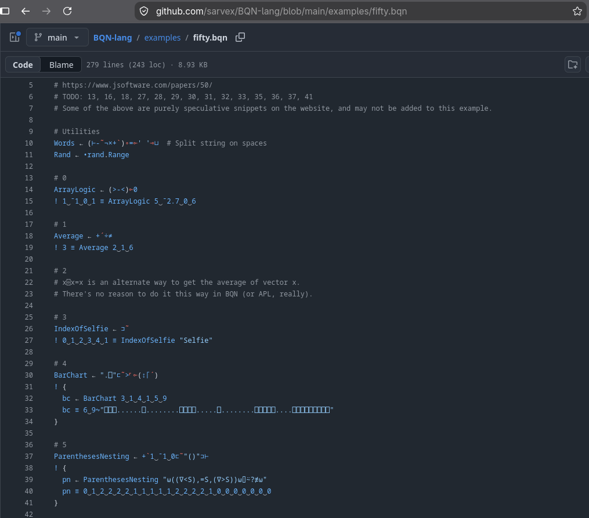Click the 'ArrayLogic' definition on line 14
Image resolution: width=589 pixels, height=518 pixels.
click(x=74, y=190)
